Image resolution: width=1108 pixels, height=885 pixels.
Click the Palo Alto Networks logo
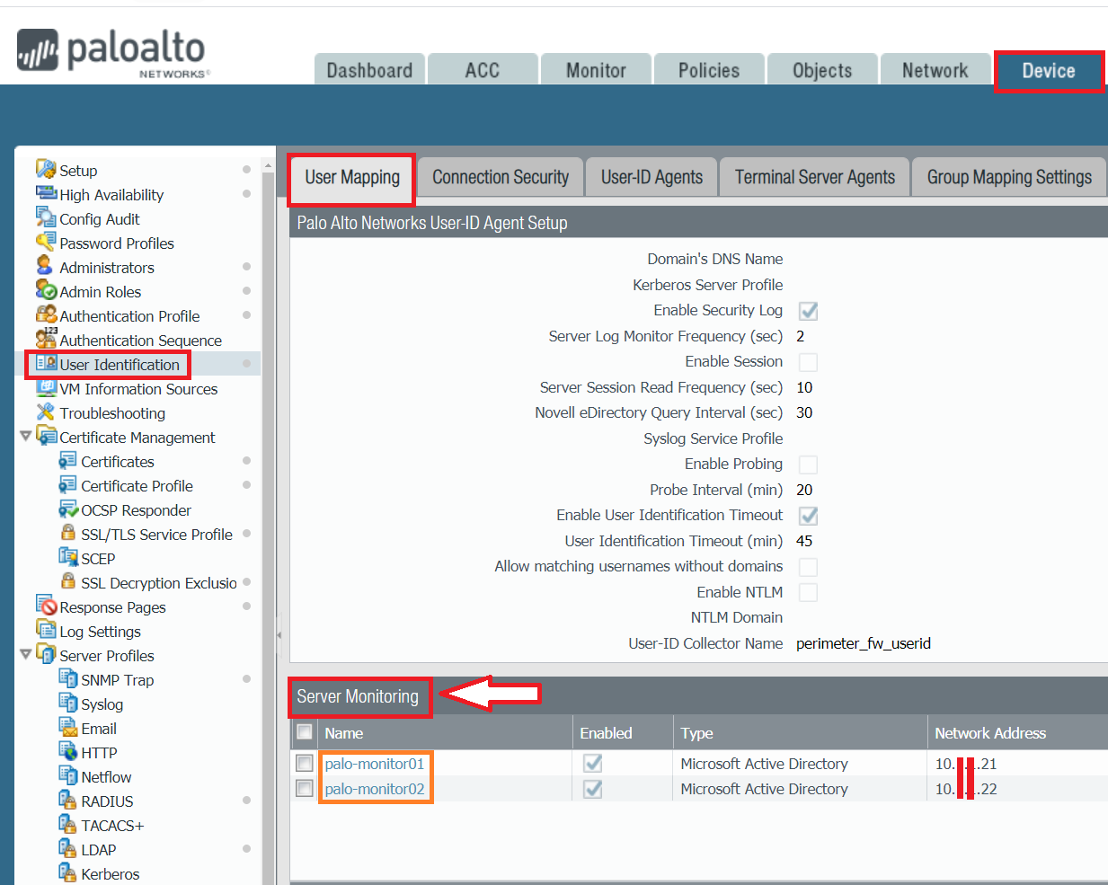coord(112,52)
